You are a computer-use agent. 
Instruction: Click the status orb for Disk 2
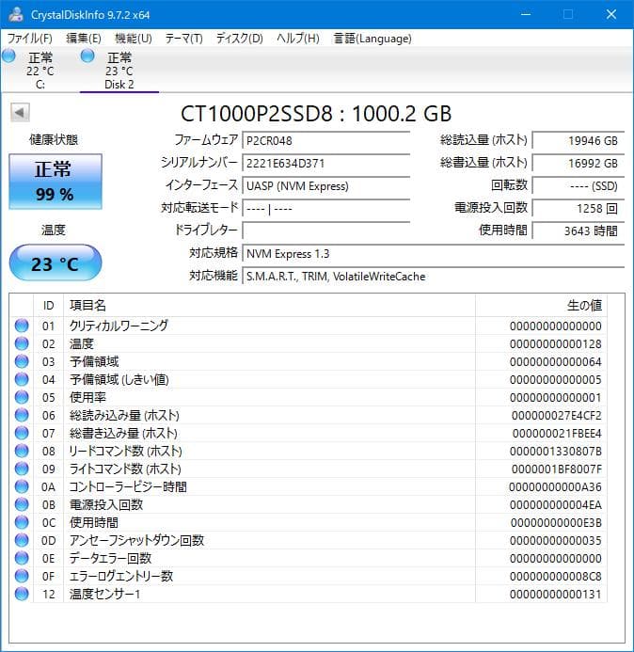[87, 56]
